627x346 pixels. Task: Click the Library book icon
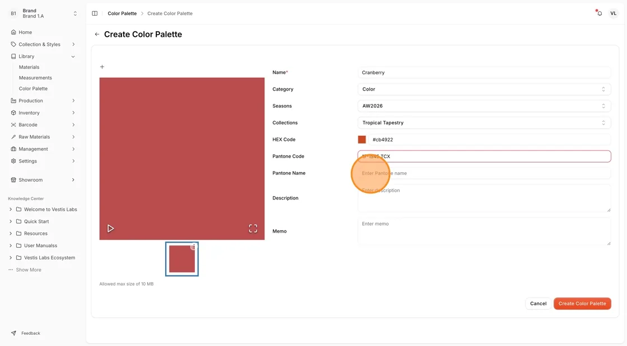(13, 56)
